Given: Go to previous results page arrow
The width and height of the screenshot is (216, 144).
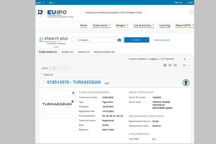Looking at the screenshot, I should point(180,59).
